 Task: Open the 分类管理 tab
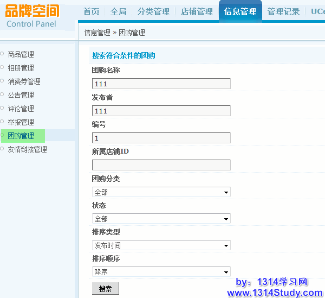(x=153, y=11)
